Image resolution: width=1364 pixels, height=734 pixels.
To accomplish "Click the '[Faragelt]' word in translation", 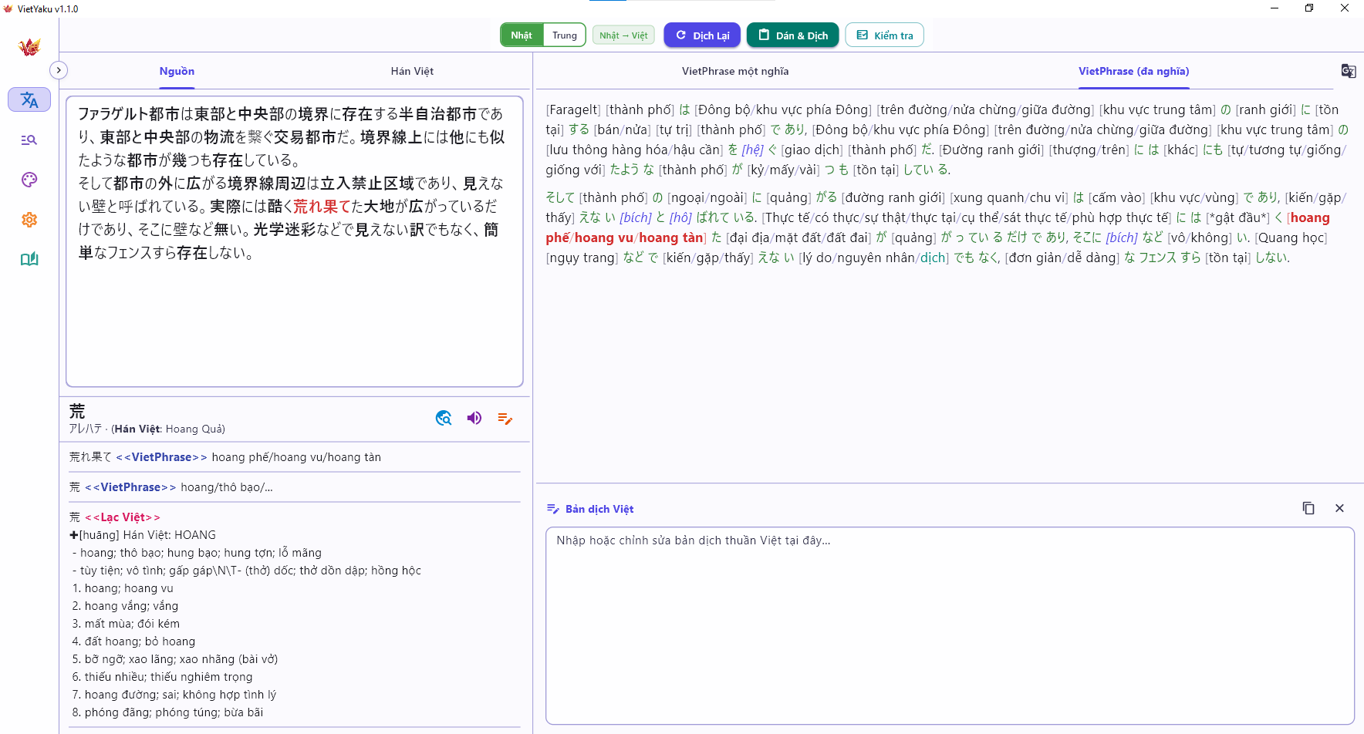I will point(573,109).
